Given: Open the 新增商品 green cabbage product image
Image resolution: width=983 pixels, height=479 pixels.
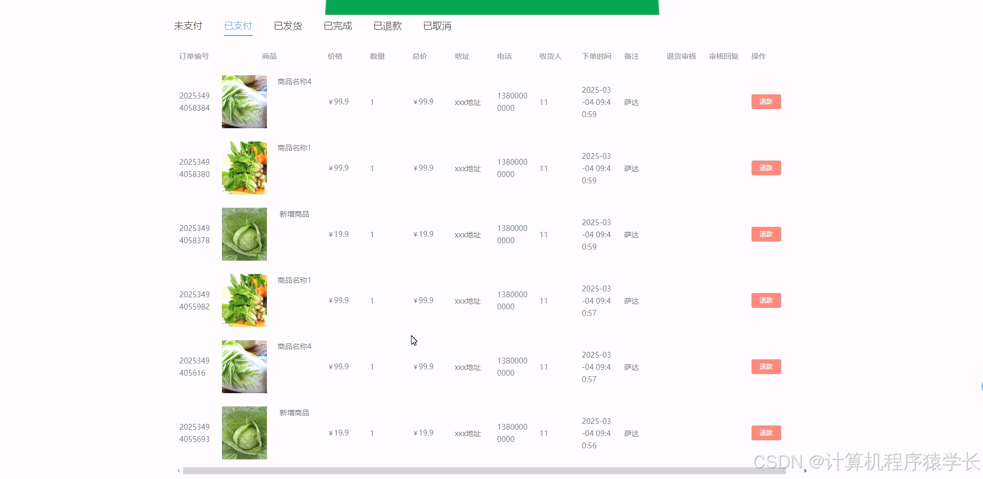Looking at the screenshot, I should coord(244,234).
